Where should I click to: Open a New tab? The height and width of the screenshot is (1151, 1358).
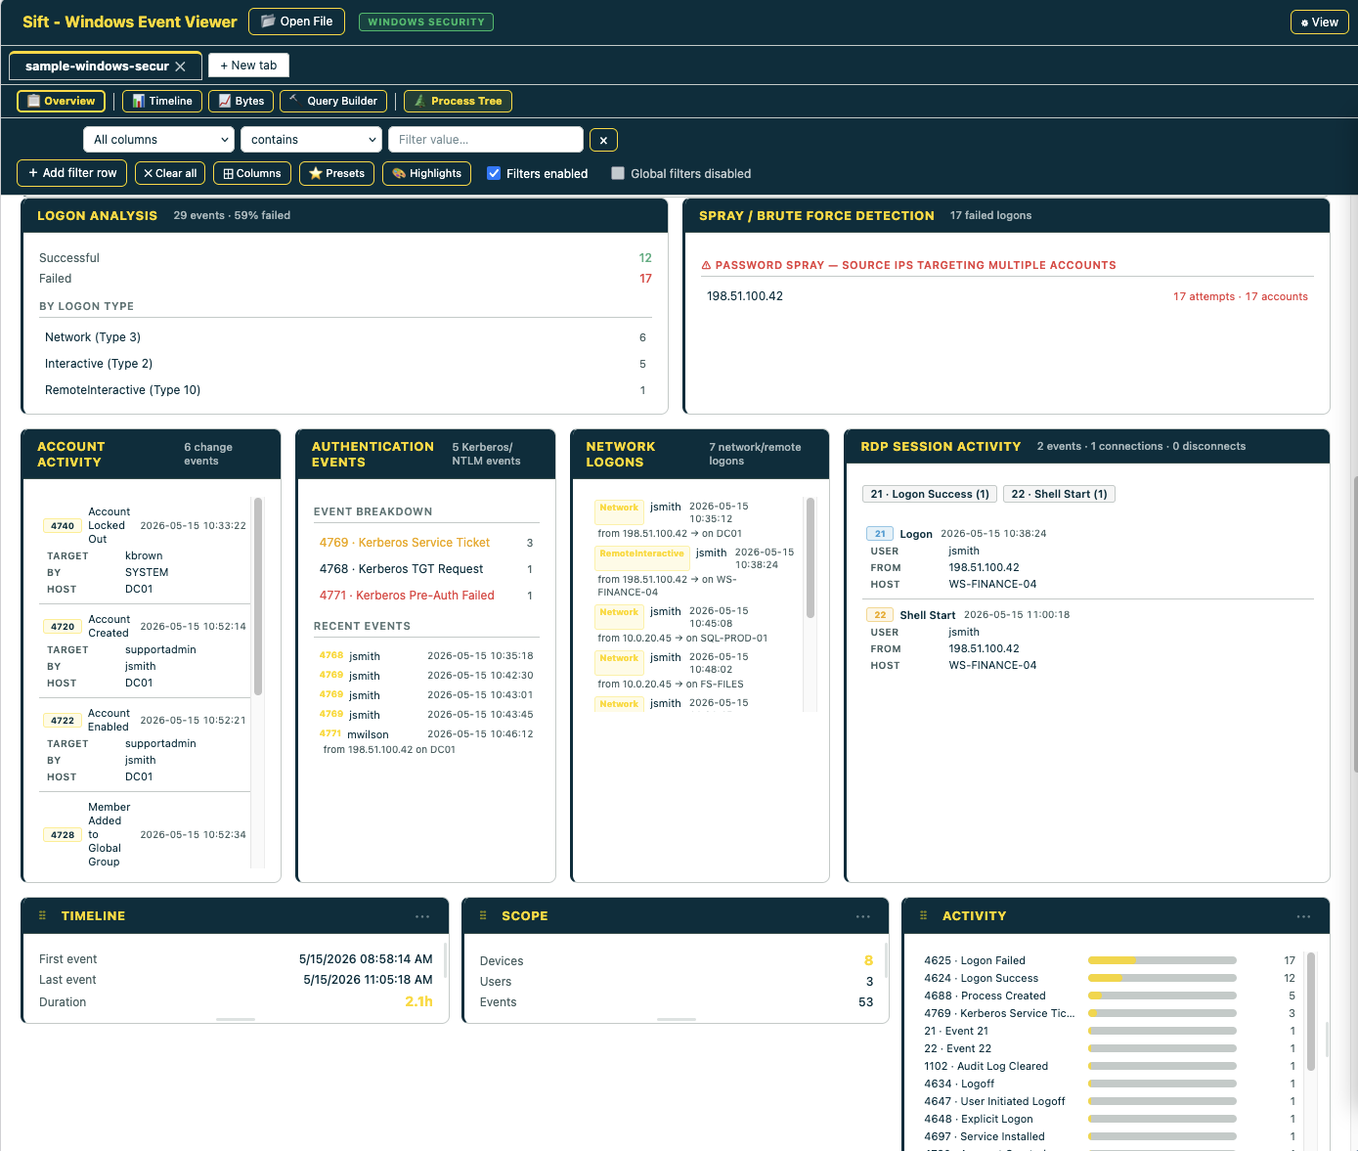[248, 66]
